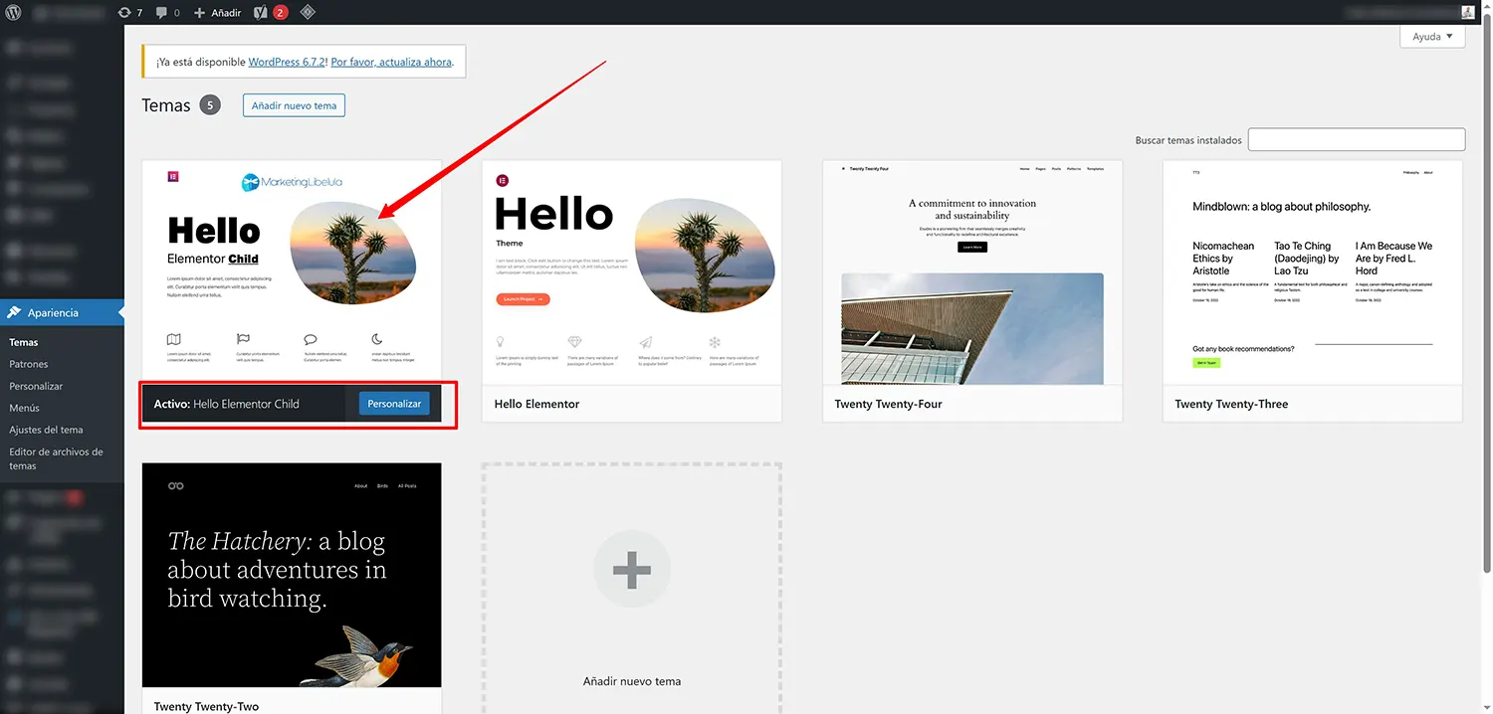Click the Añadir nuevo tema button
This screenshot has height=714, width=1493.
point(294,104)
